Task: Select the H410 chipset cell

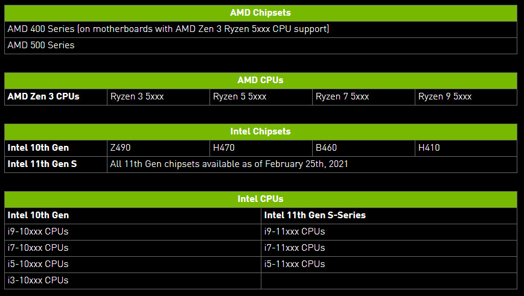Action: pyautogui.click(x=428, y=148)
